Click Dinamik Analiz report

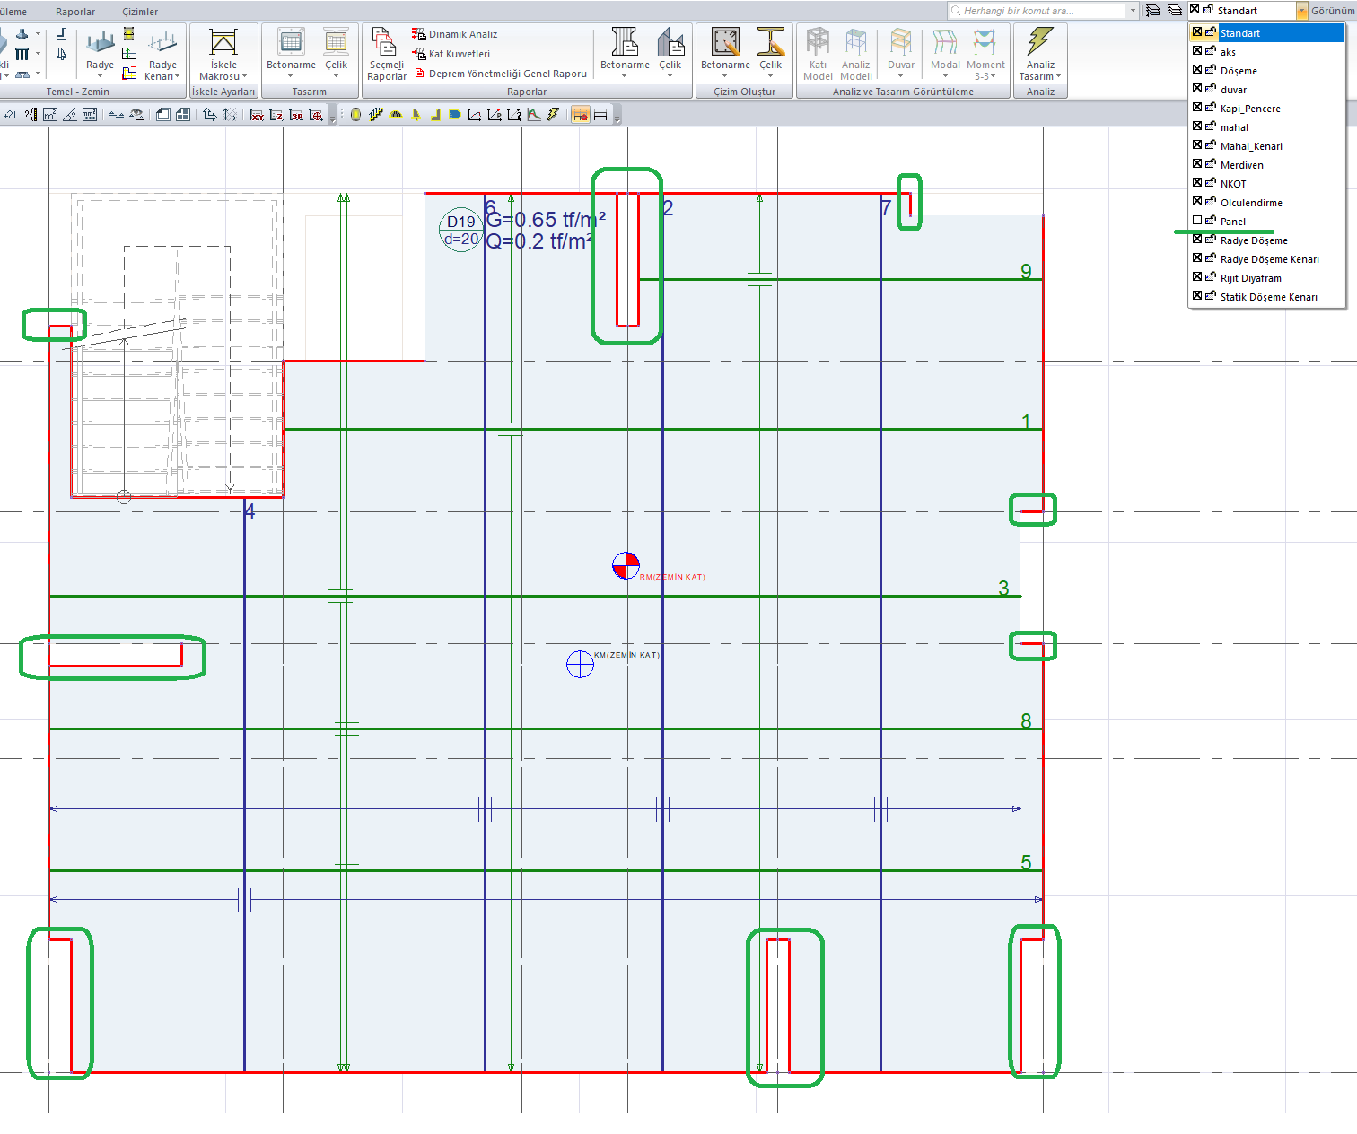coord(455,34)
